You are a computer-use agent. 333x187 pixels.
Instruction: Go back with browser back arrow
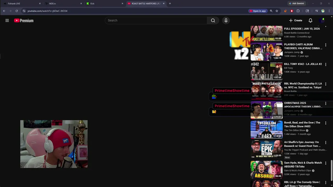click(4, 11)
